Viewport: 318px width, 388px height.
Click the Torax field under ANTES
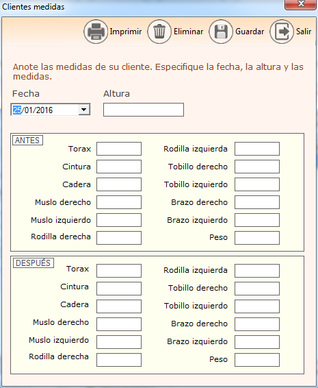coord(119,149)
